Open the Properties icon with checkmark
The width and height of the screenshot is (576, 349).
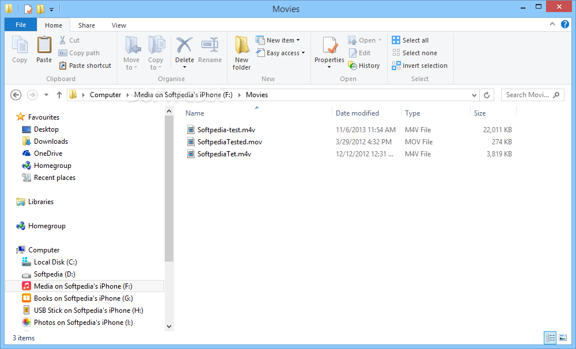(329, 45)
